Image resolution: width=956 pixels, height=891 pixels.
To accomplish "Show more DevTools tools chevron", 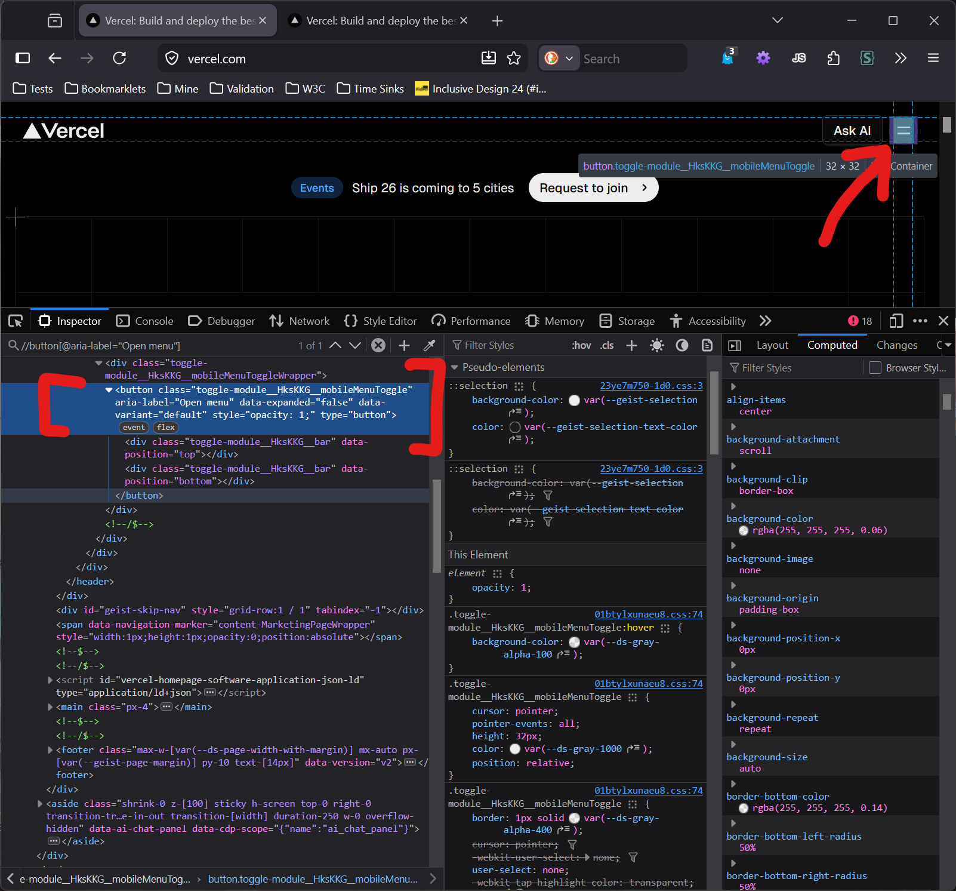I will [766, 321].
